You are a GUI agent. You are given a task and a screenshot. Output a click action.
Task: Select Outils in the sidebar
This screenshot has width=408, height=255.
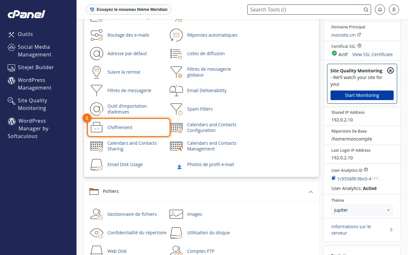[x=21, y=34]
